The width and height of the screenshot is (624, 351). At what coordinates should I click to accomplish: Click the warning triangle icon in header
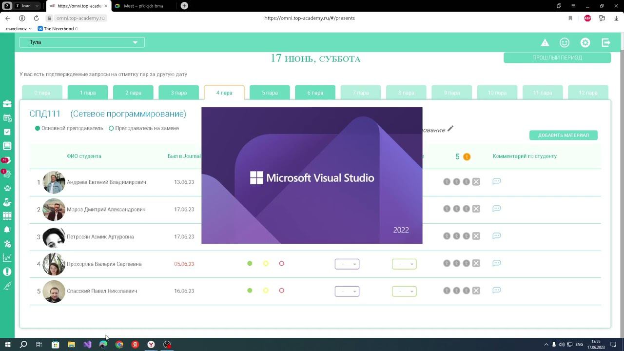[545, 43]
